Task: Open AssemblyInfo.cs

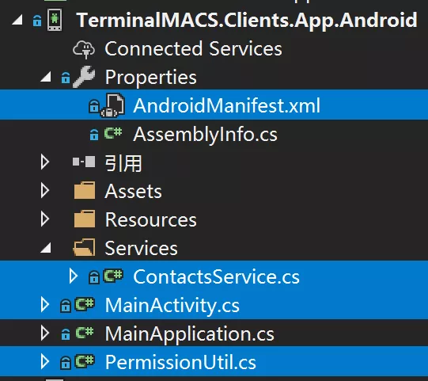Action: tap(205, 134)
